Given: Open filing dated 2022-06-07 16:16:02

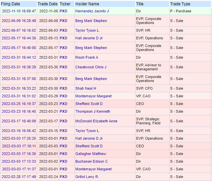Looking at the screenshot, I should (19, 31).
